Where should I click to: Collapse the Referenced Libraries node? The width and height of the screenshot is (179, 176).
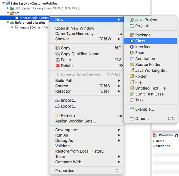click(x=8, y=23)
